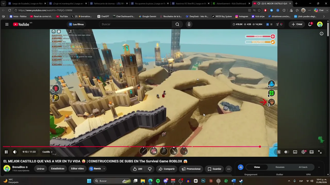Viewport: 330px width, 185px height.
Task: Mute the video volume
Action: point(15,152)
